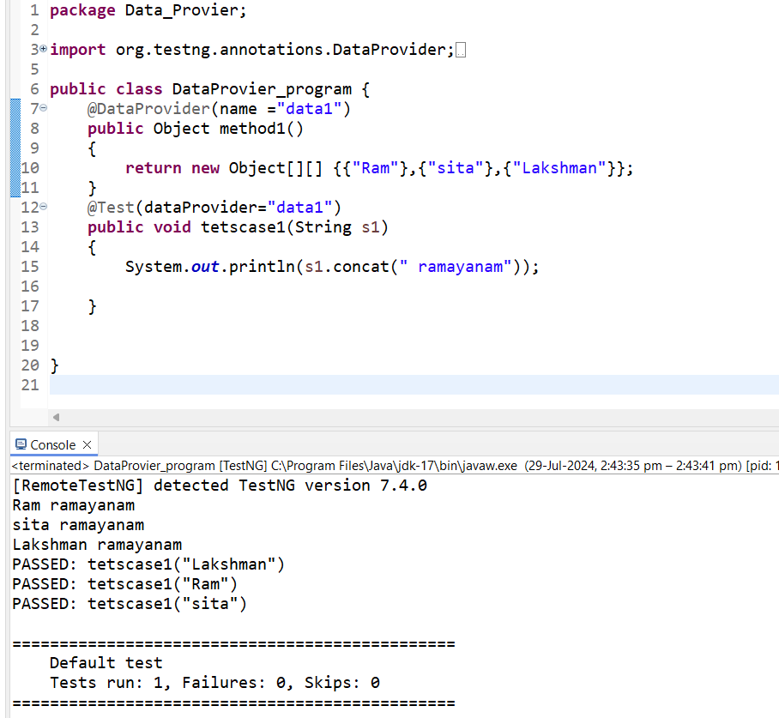The width and height of the screenshot is (779, 718).
Task: Click console output line 'Ram ramayanam'
Action: point(74,505)
